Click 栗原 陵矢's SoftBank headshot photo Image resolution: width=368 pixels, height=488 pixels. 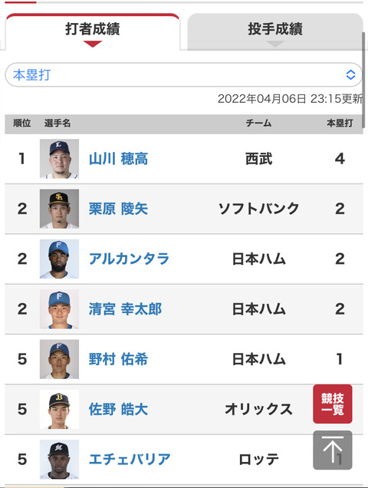point(59,209)
